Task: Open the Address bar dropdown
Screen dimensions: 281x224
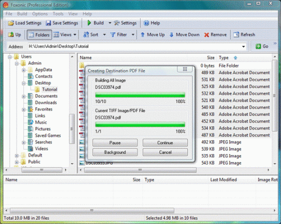Action: tap(244, 46)
